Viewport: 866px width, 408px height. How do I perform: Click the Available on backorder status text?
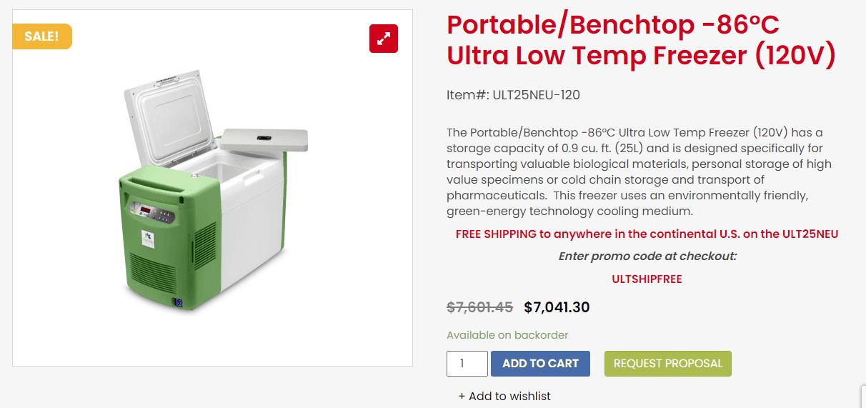click(x=507, y=335)
